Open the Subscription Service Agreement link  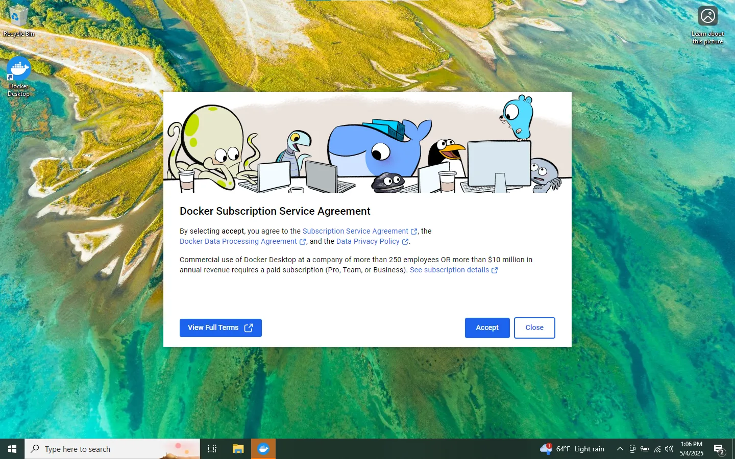coord(355,231)
